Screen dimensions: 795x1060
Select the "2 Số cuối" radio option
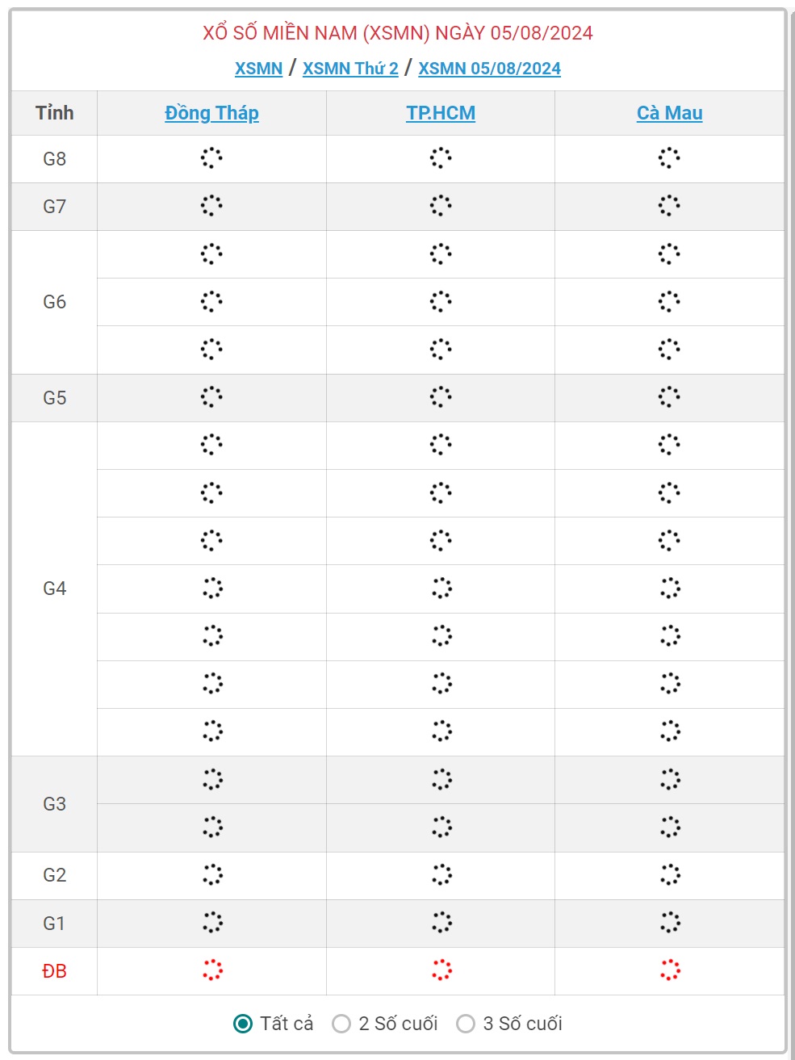[341, 1024]
